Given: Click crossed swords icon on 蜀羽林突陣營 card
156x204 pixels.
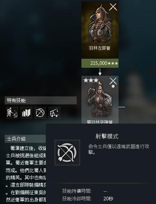Looking at the screenshot, I should pos(113,81).
